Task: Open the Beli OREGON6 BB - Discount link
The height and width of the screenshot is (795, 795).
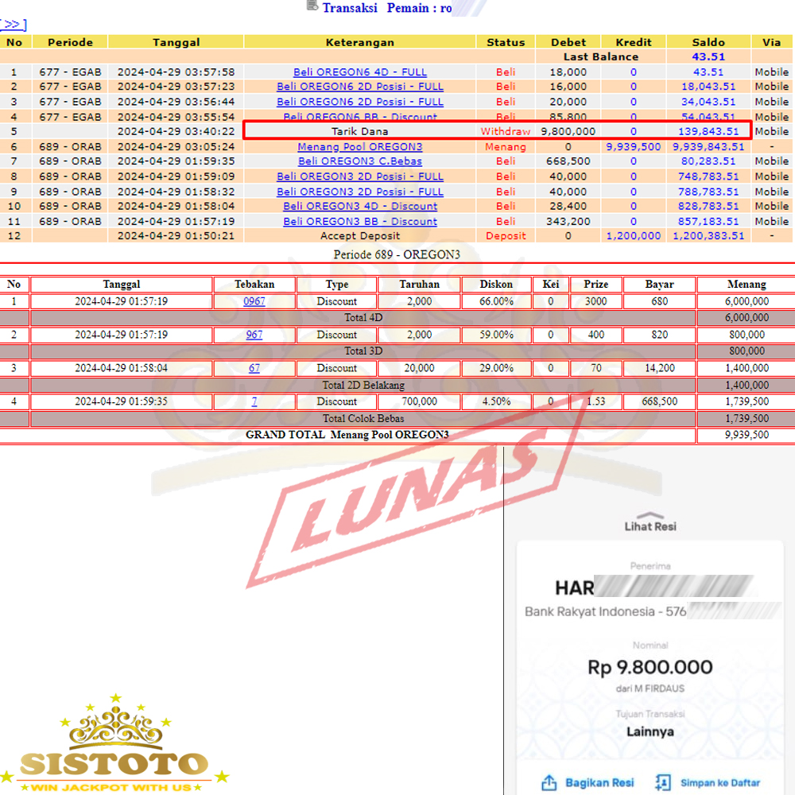Action: click(359, 117)
